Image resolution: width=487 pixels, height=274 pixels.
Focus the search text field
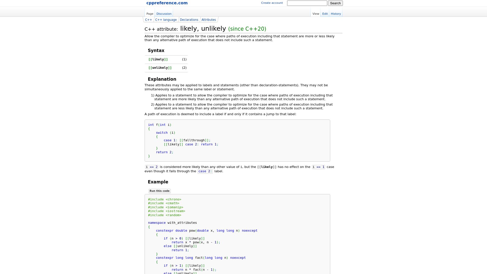307,3
